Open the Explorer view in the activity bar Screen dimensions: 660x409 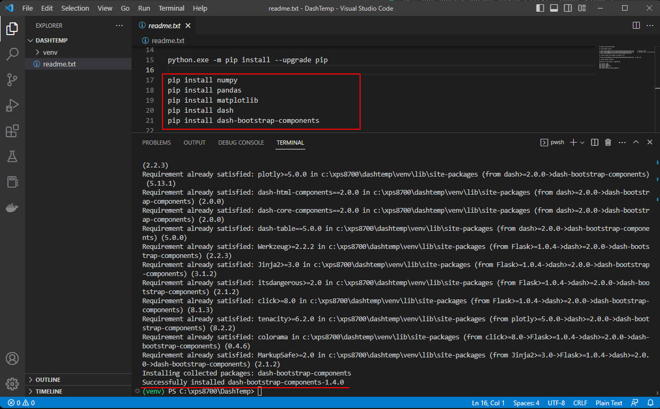(12, 29)
